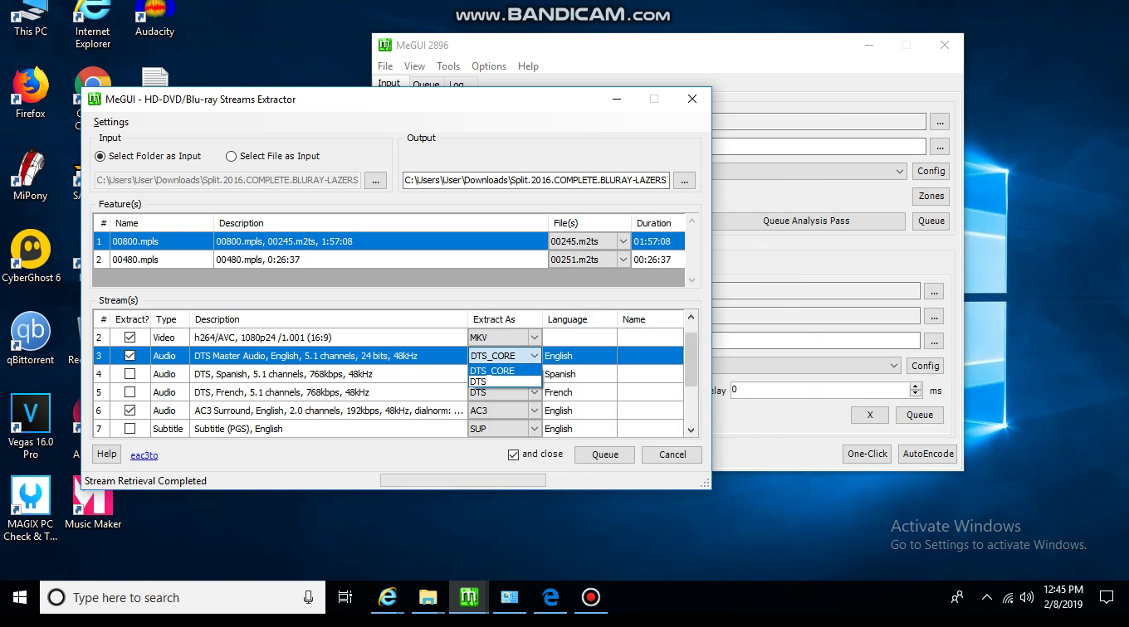Browse for the input folder path
This screenshot has height=627, width=1129.
tap(375, 180)
